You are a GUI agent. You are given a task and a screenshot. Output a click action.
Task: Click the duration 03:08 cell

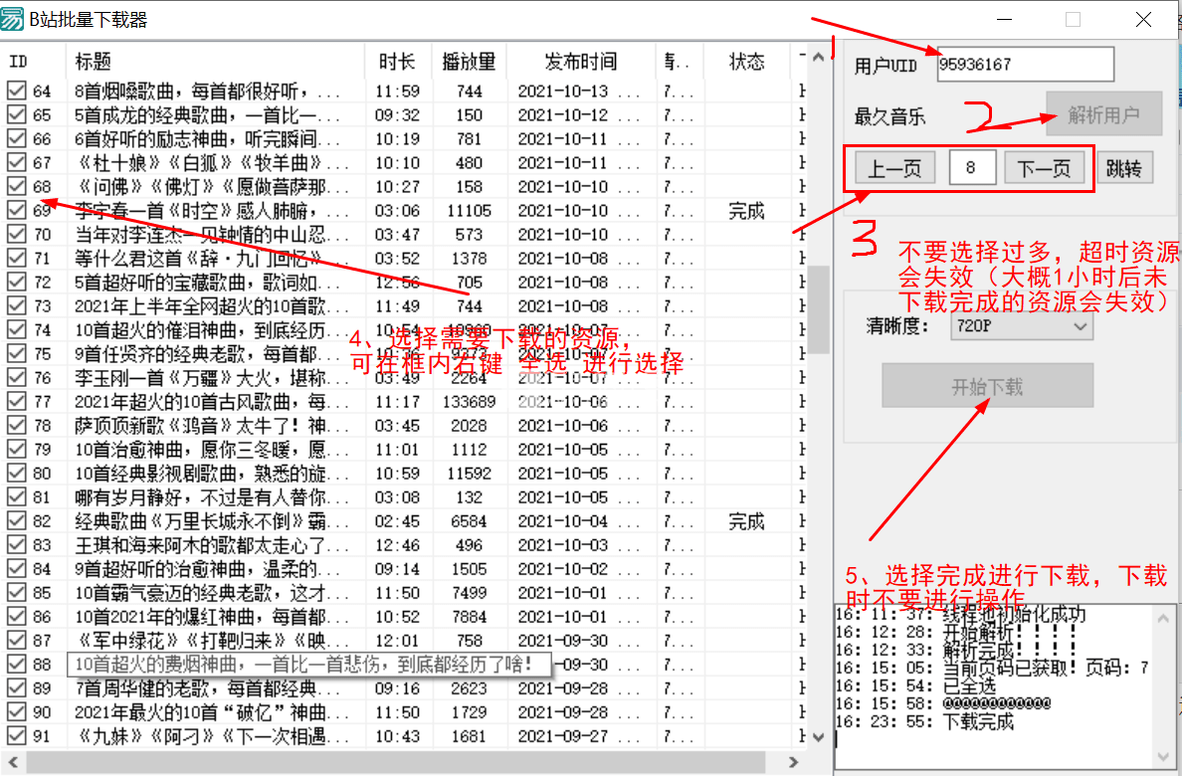pyautogui.click(x=397, y=497)
